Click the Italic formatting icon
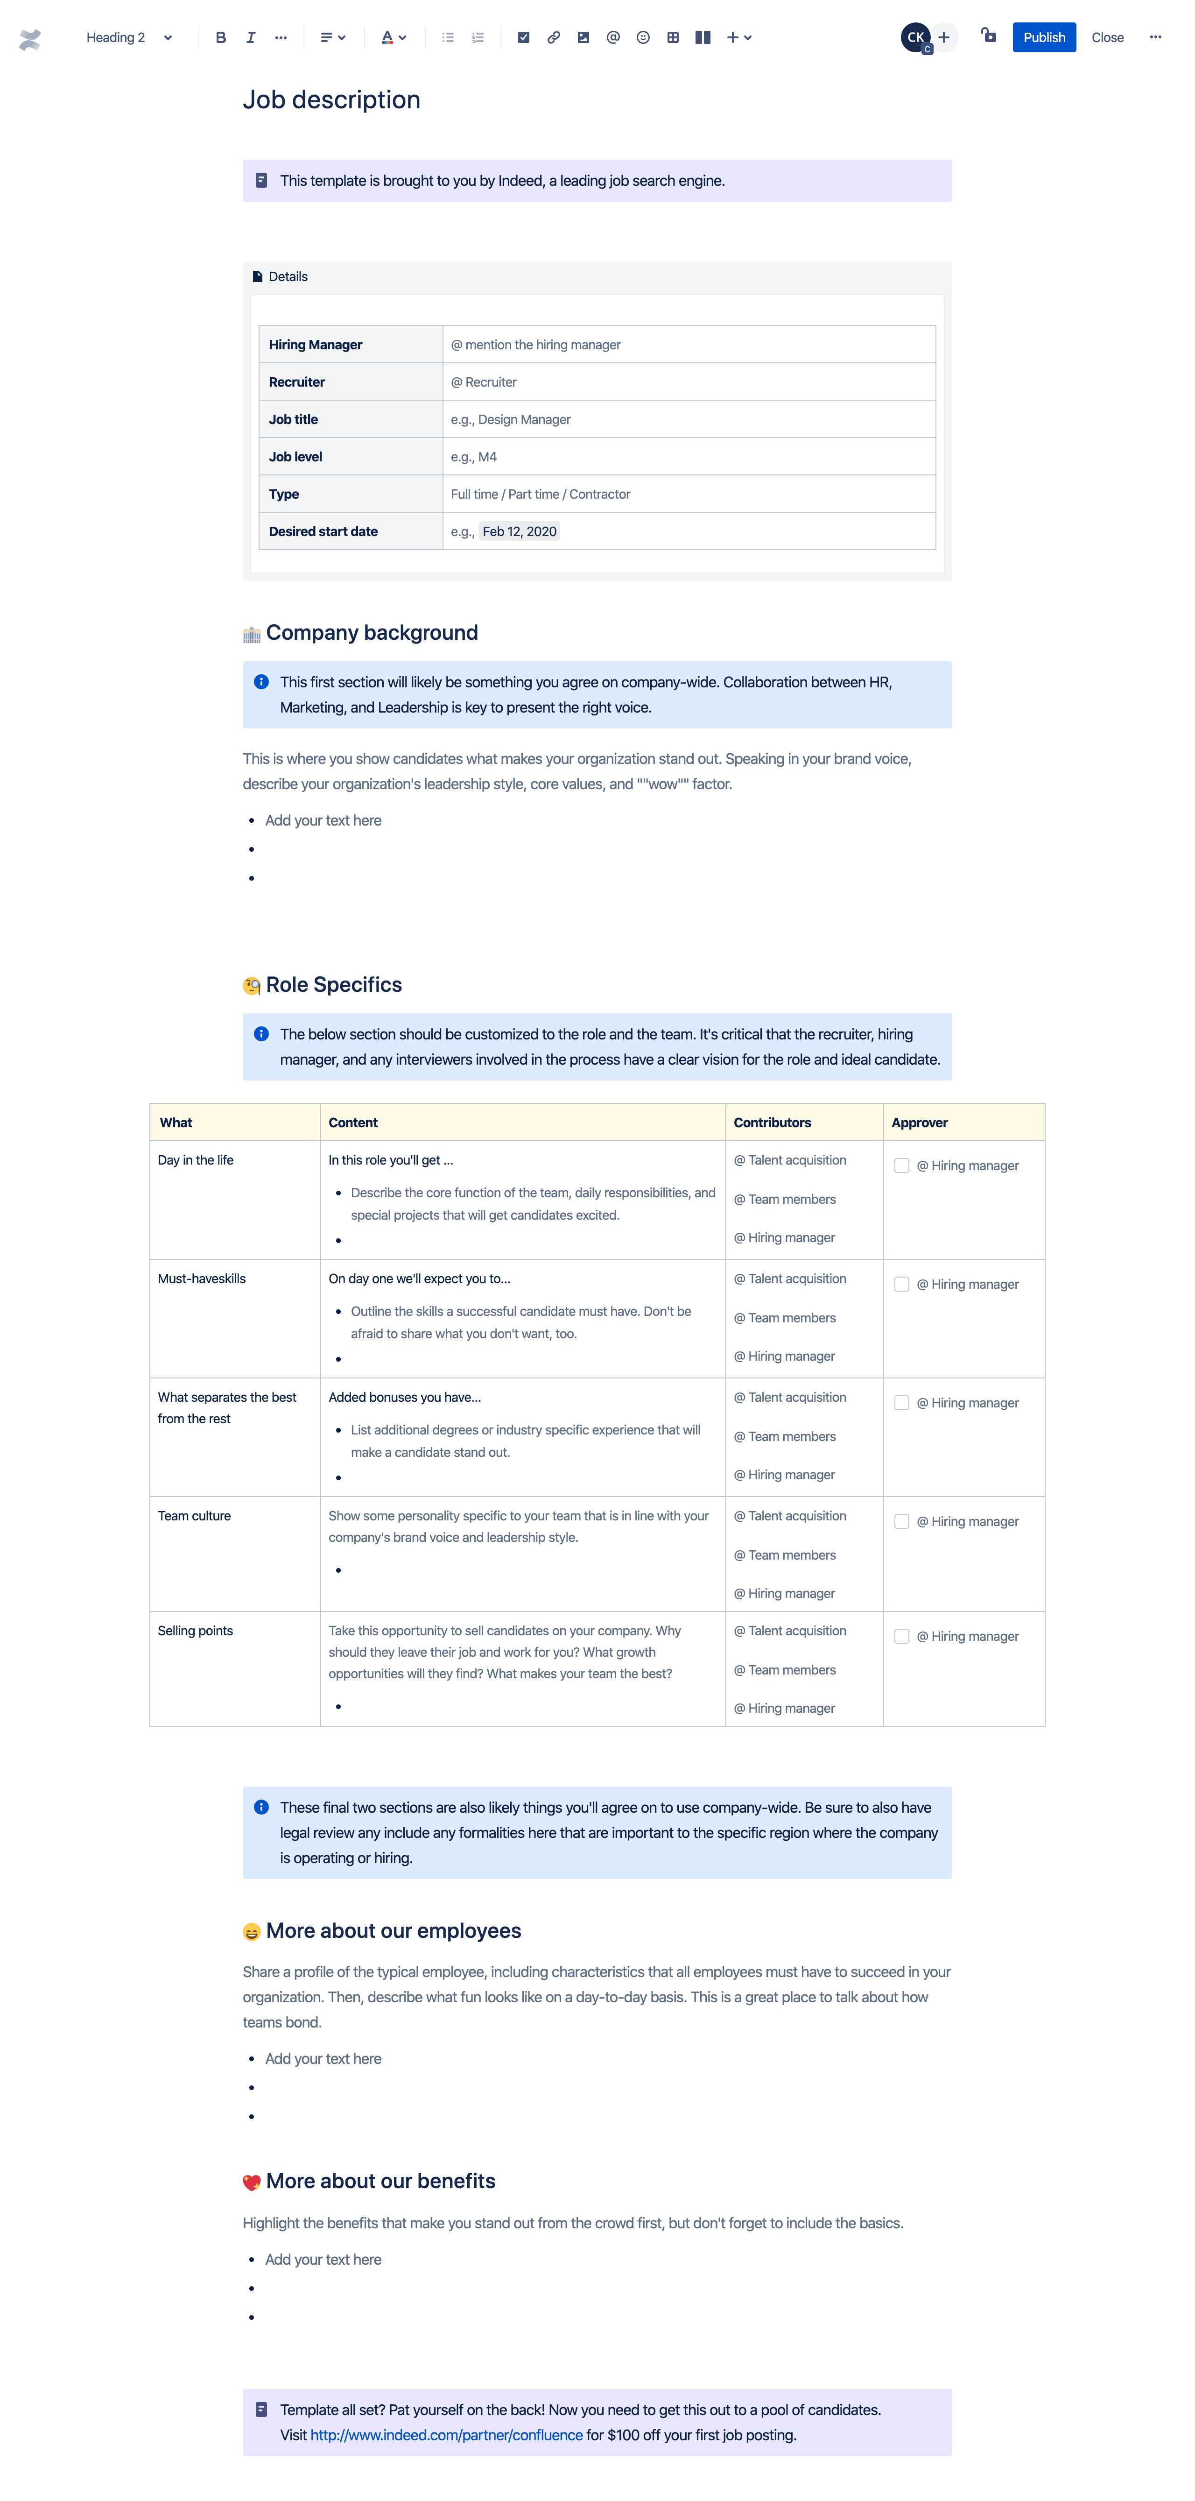This screenshot has width=1195, height=2501. [249, 35]
